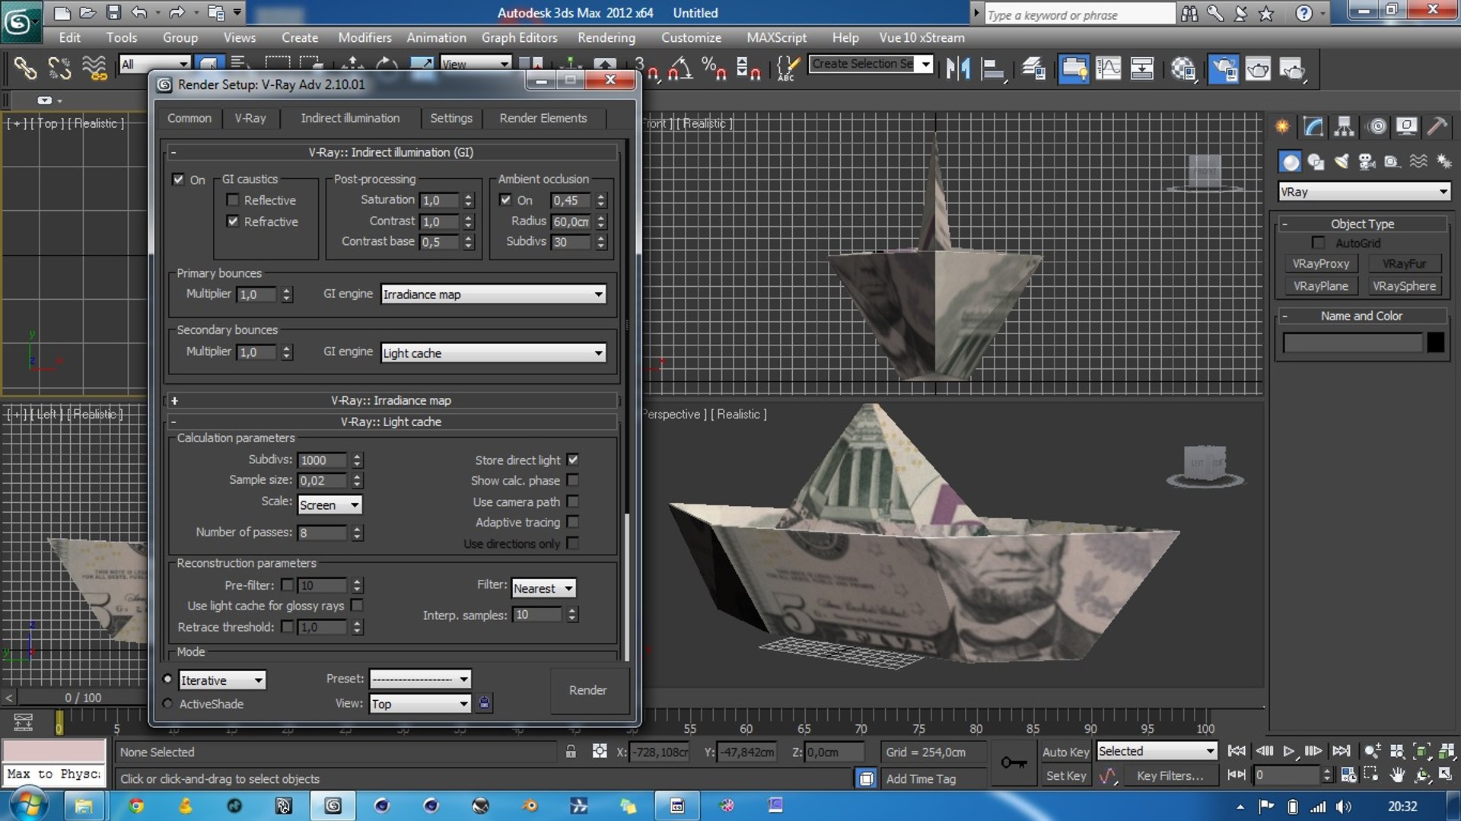1461x821 pixels.
Task: Open the Display tab of the command panel
Action: pos(1406,126)
